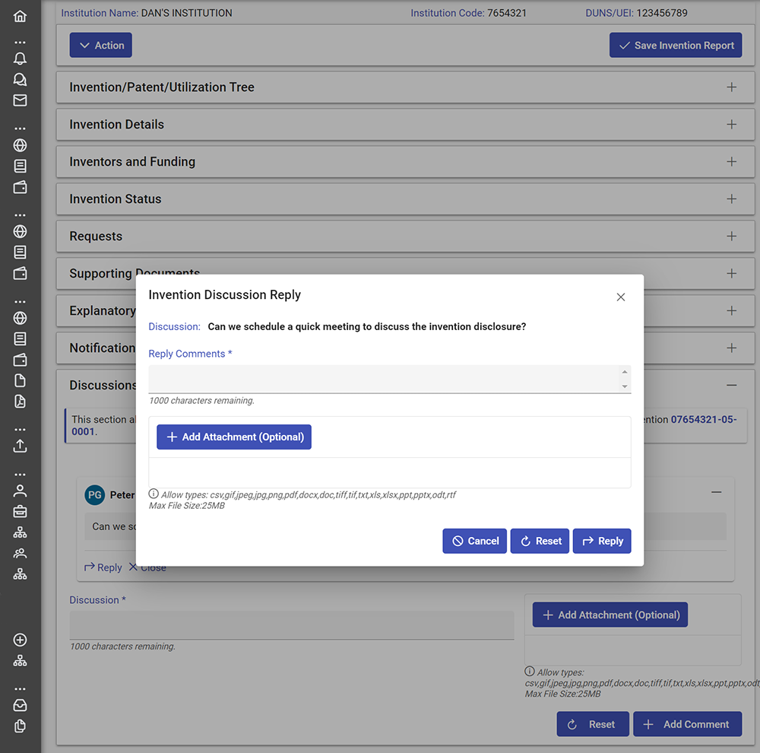Open the briefcase icon in sidebar
Viewport: 760px width, 753px height.
pyautogui.click(x=20, y=512)
